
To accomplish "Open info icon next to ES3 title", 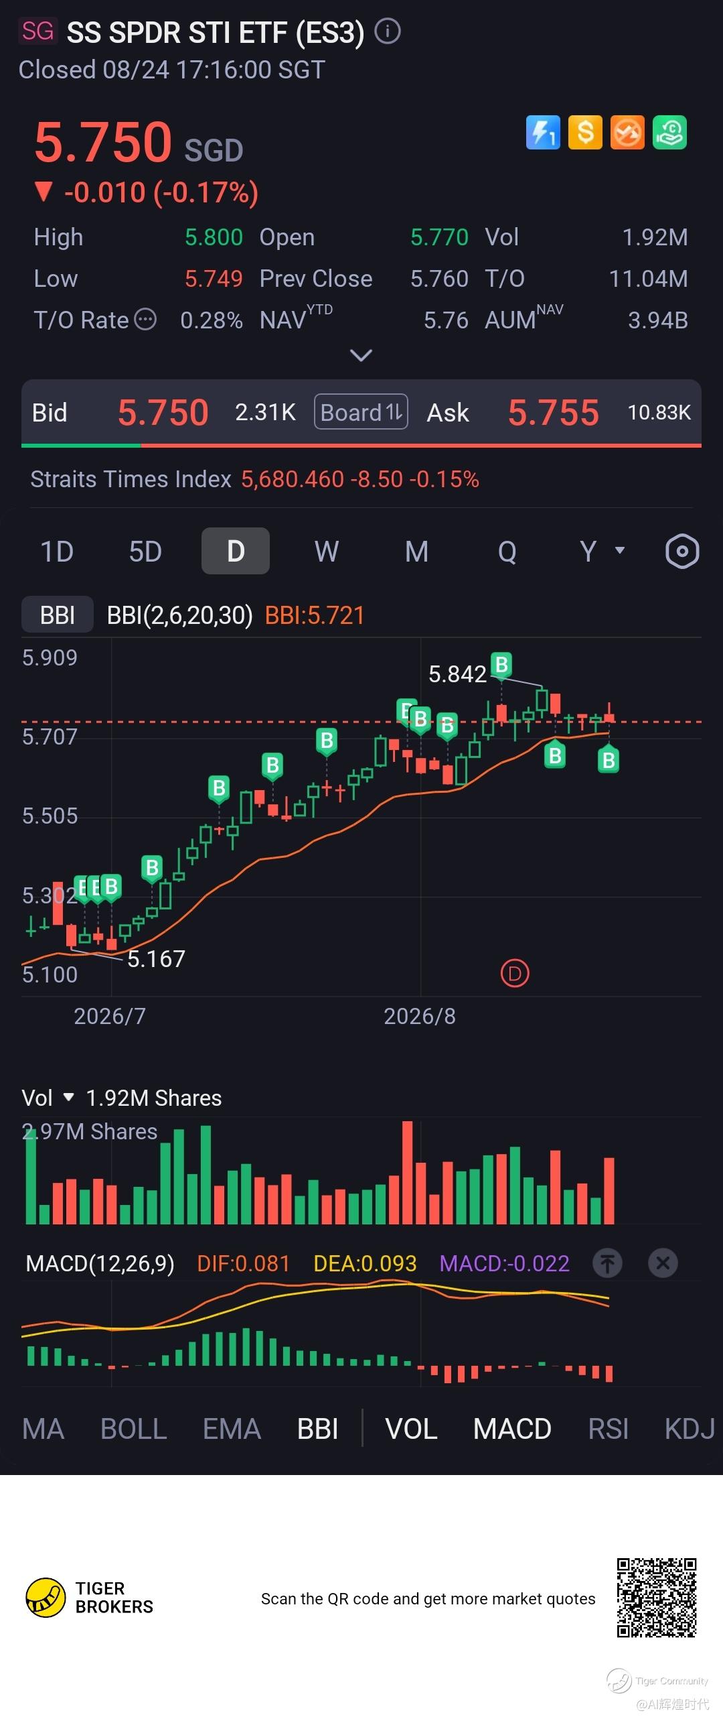I will pos(387,31).
